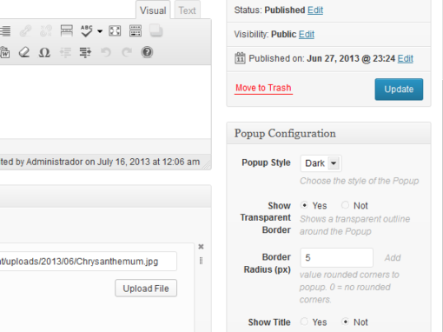This screenshot has width=443, height=332.
Task: Click the indent icon
Action: pos(85,52)
